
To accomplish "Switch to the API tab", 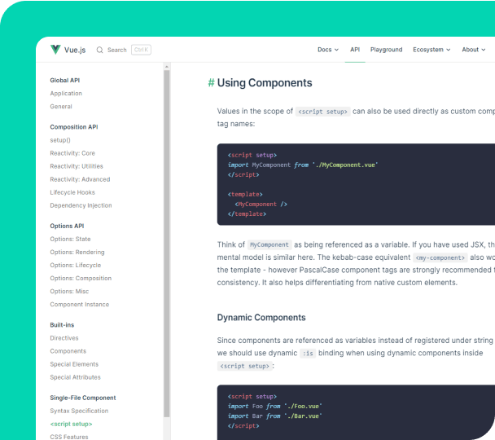I will pyautogui.click(x=355, y=50).
